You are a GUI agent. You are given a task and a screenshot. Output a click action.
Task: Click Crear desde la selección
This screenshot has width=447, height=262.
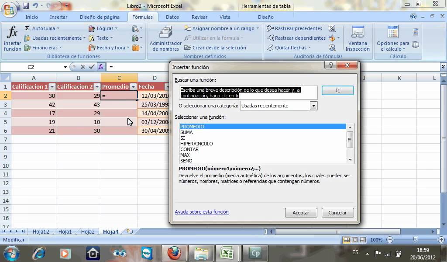tap(215, 48)
